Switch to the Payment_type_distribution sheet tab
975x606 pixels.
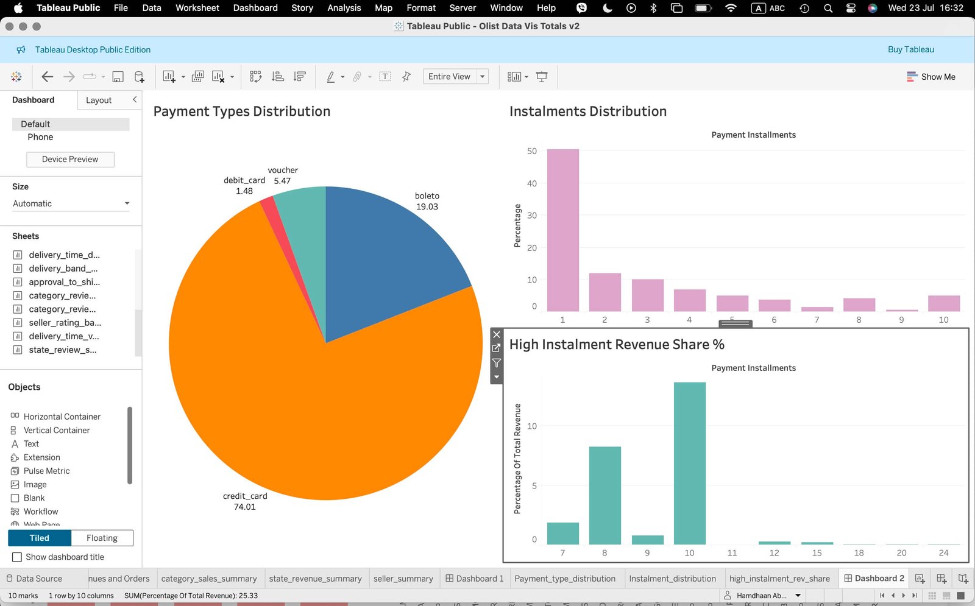564,579
